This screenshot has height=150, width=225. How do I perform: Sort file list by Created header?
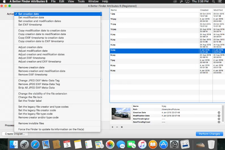(x=206, y=10)
